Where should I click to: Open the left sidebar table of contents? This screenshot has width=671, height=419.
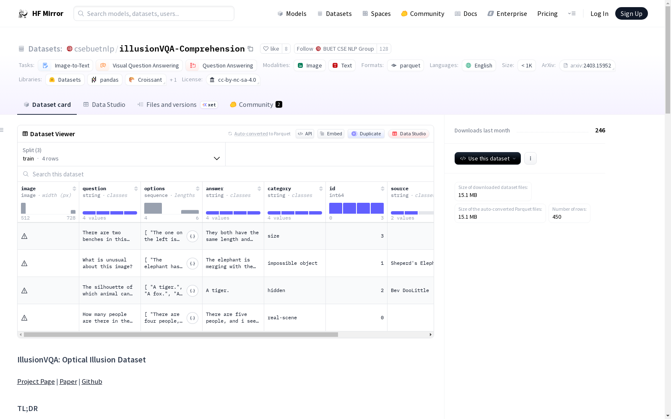[x=2, y=130]
